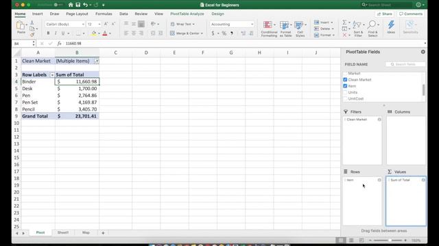The width and height of the screenshot is (439, 246).
Task: Open Find & Select magnifier
Action: click(x=372, y=29)
